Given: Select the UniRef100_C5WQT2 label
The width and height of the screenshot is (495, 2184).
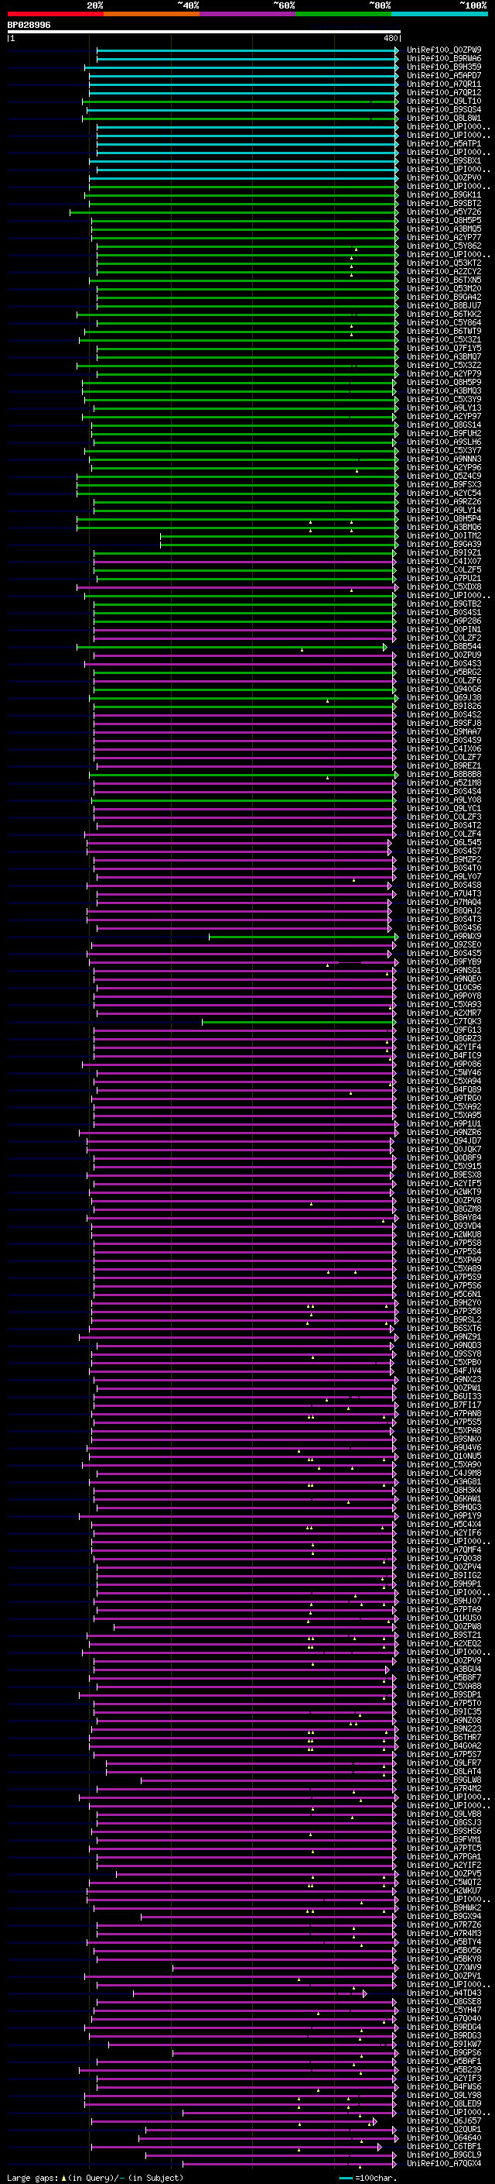Looking at the screenshot, I should pyautogui.click(x=444, y=1882).
